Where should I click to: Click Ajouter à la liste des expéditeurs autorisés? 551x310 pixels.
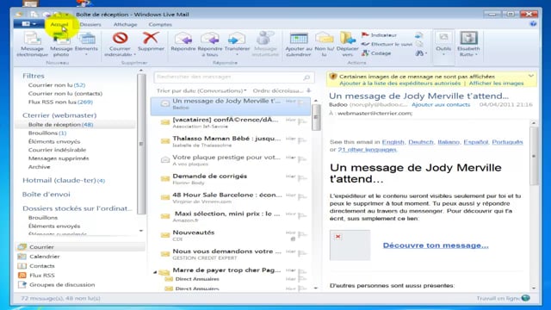pos(399,84)
